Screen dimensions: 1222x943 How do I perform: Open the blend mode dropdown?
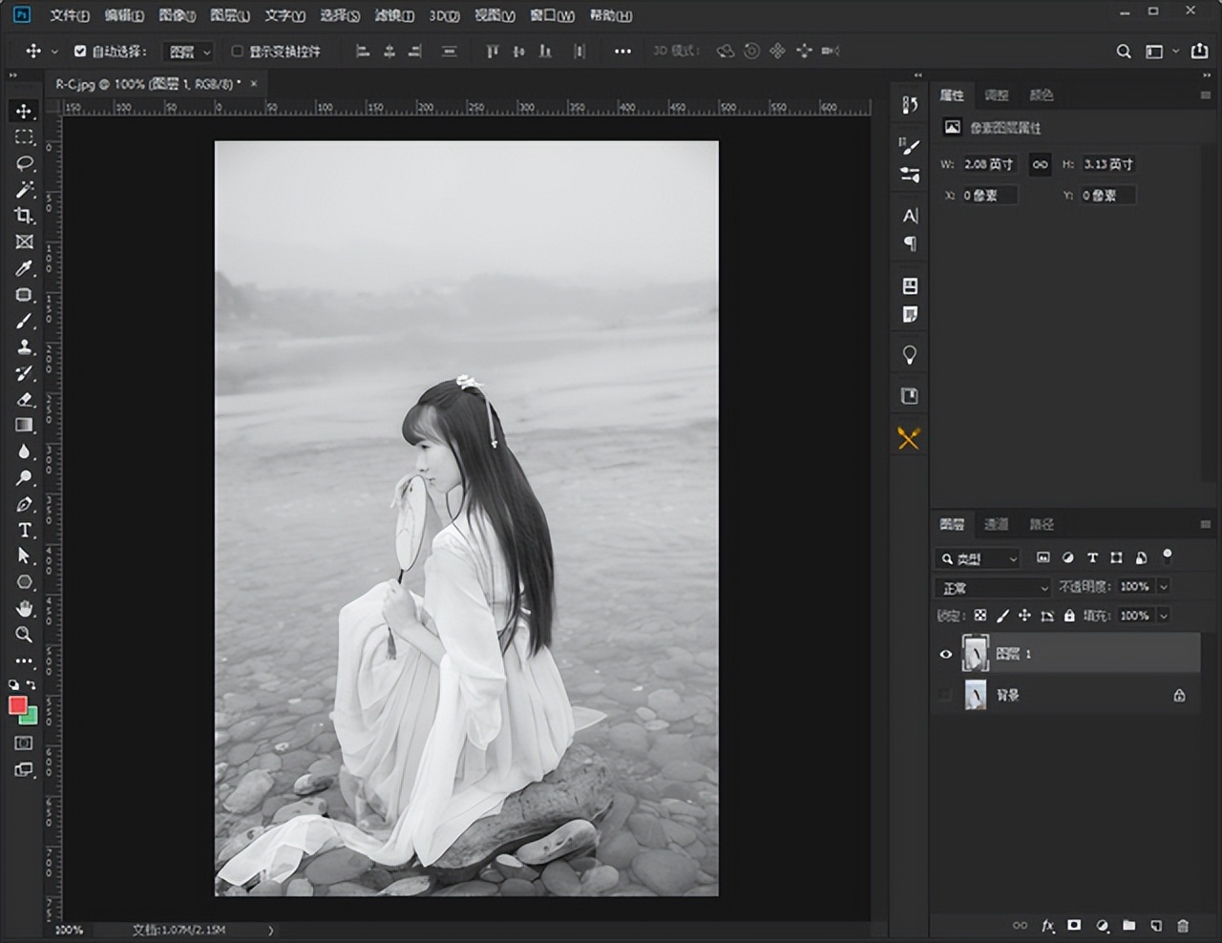(x=992, y=588)
